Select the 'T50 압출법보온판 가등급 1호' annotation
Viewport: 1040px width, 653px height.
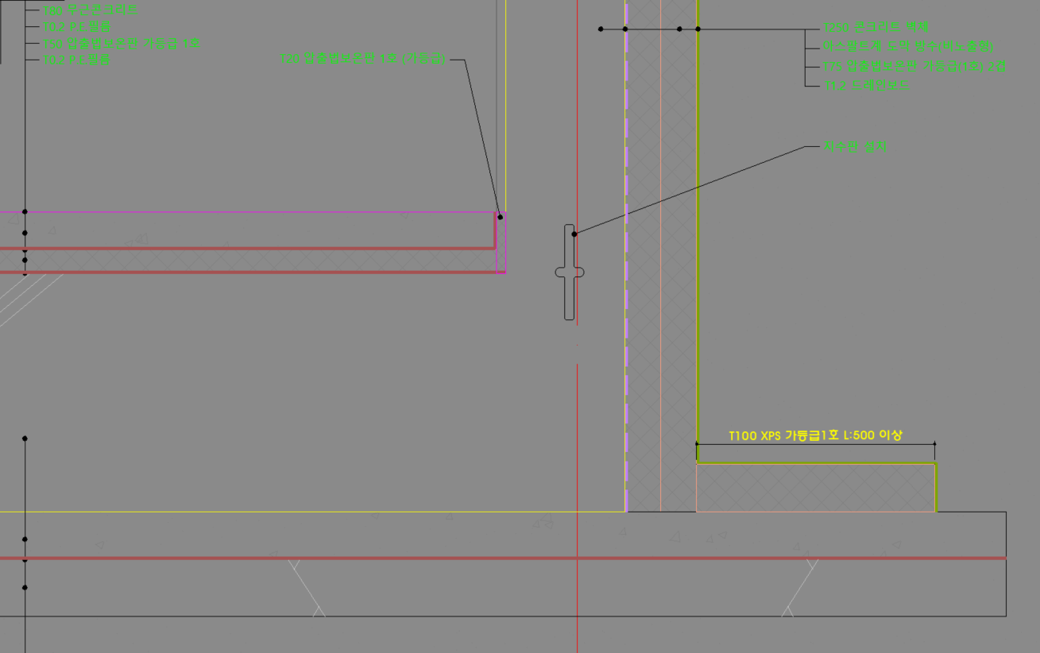(x=122, y=44)
